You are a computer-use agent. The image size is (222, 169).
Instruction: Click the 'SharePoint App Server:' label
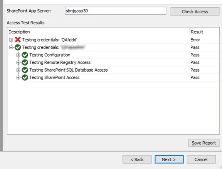[29, 11]
